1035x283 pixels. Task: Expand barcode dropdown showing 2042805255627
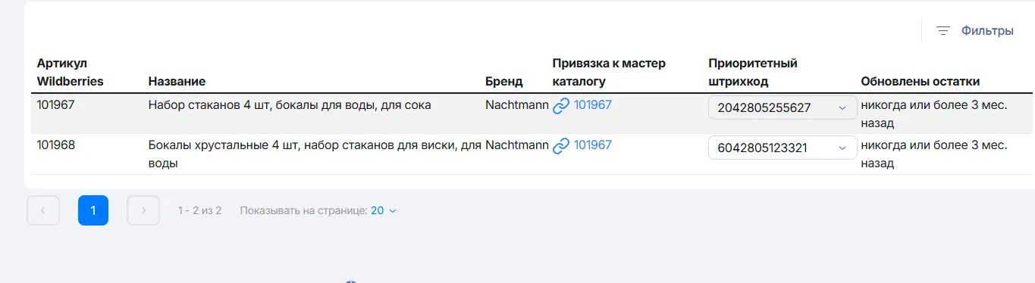(x=783, y=107)
